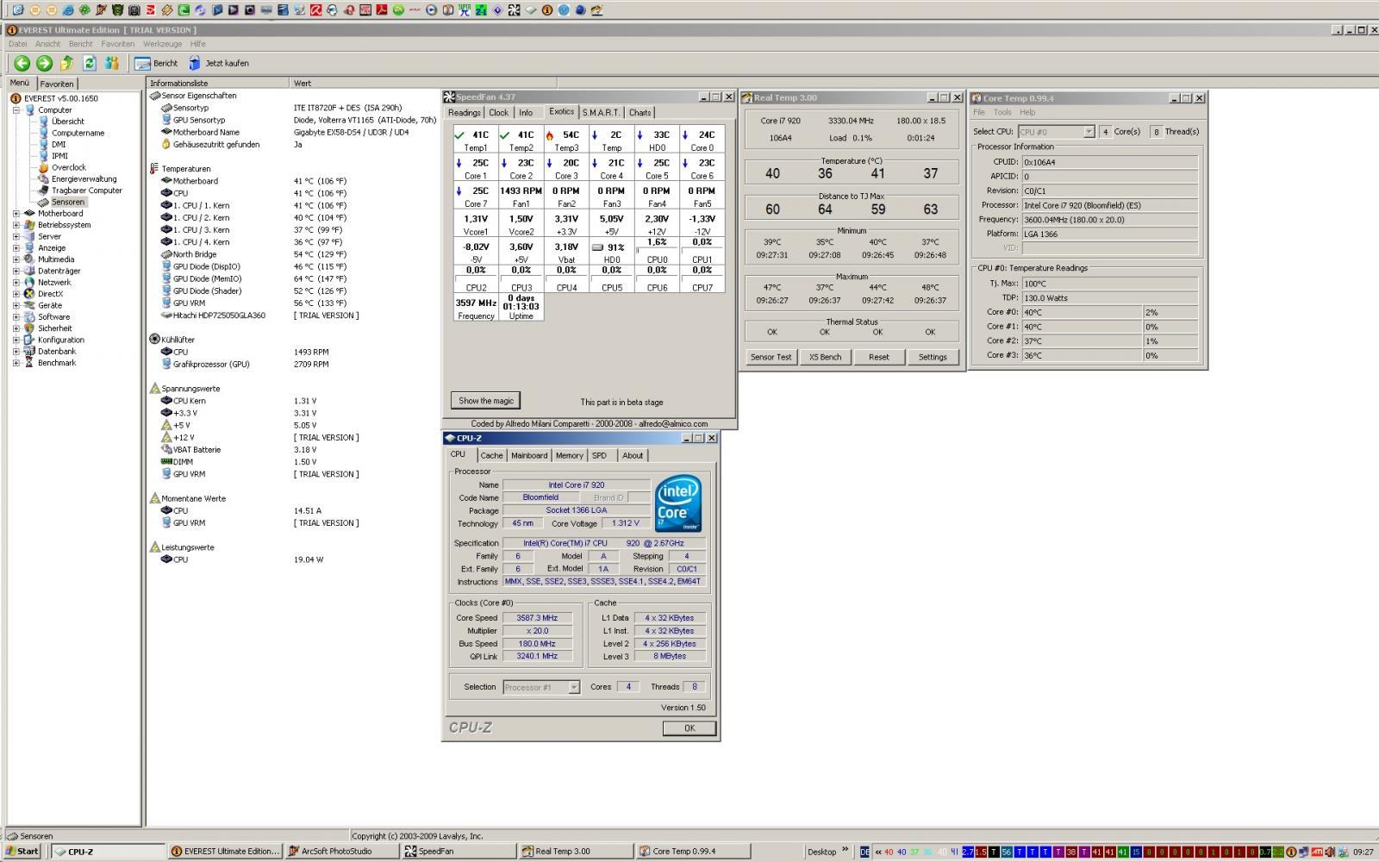1379x862 pixels.
Task: Select Übersicht in the EVEREST tree
Action: tap(67, 122)
